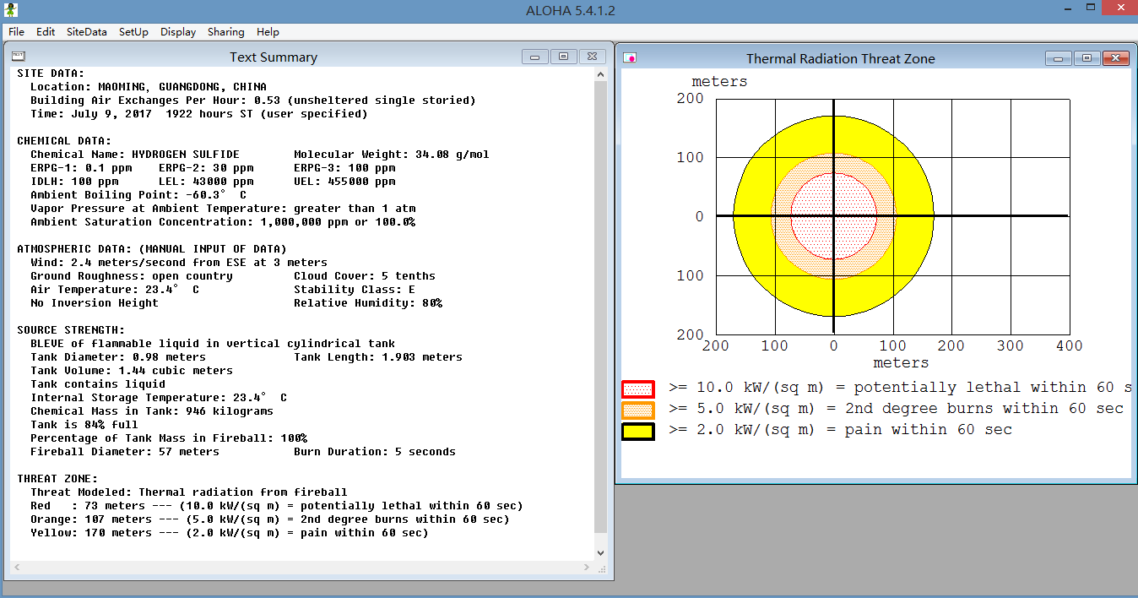
Task: Click the ERPG-1: 0.1 ppm value
Action: click(x=81, y=168)
